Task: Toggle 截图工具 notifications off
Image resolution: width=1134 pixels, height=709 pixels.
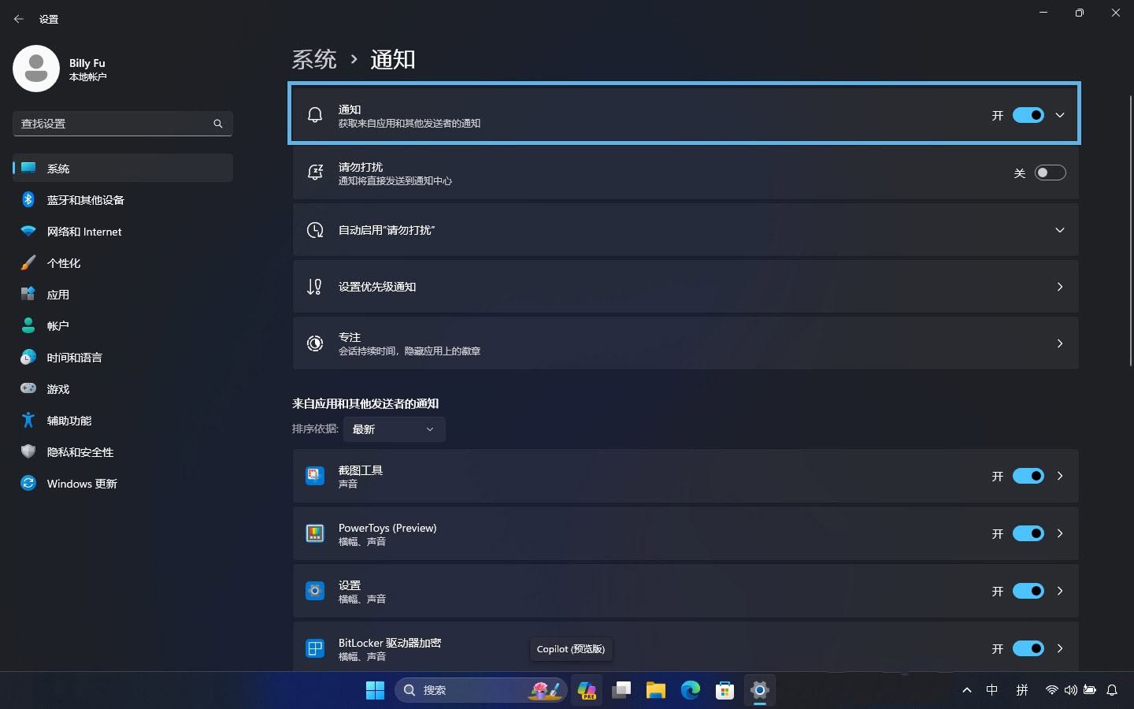Action: point(1028,476)
